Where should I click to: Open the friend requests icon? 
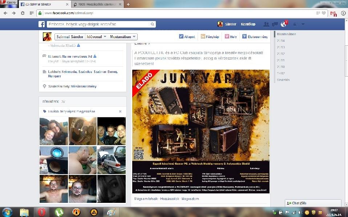click(x=266, y=24)
